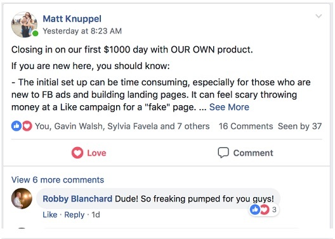335x239 pixels.
Task: Reply to Robby Blanchard's comment
Action: pos(74,215)
